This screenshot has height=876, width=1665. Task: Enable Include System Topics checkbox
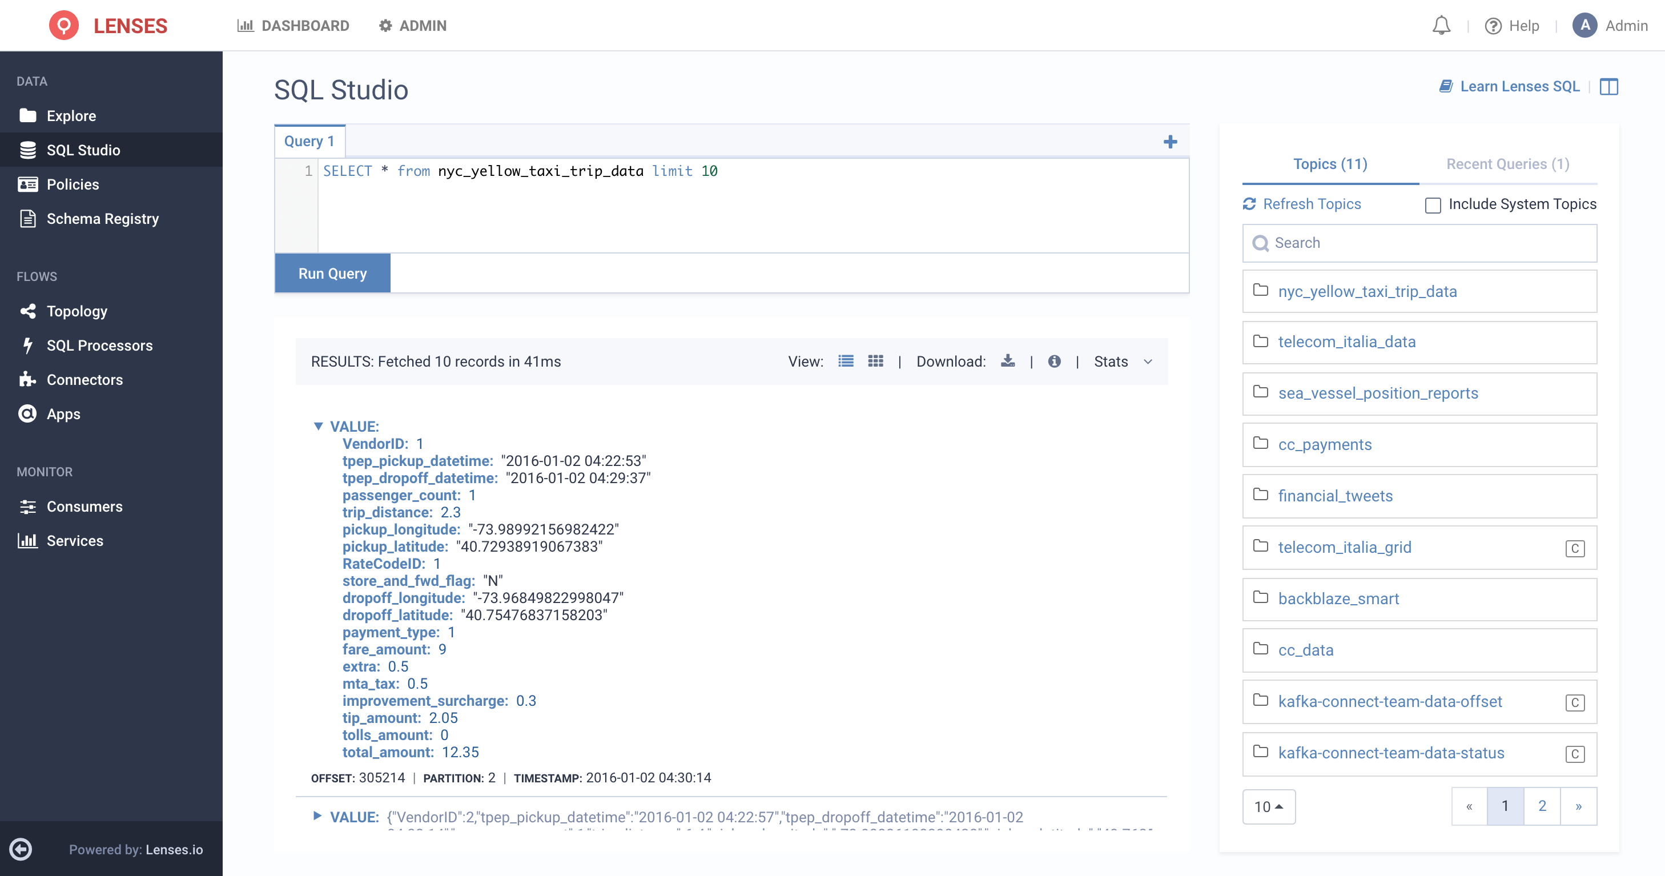point(1432,205)
